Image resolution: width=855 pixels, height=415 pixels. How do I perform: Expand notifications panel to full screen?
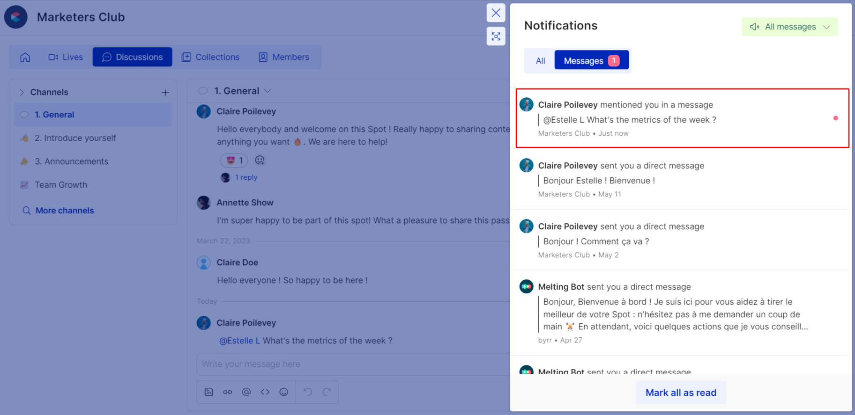(496, 36)
